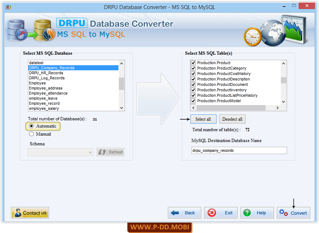
Task: Click table list scroll right arrow
Action: (x=278, y=108)
